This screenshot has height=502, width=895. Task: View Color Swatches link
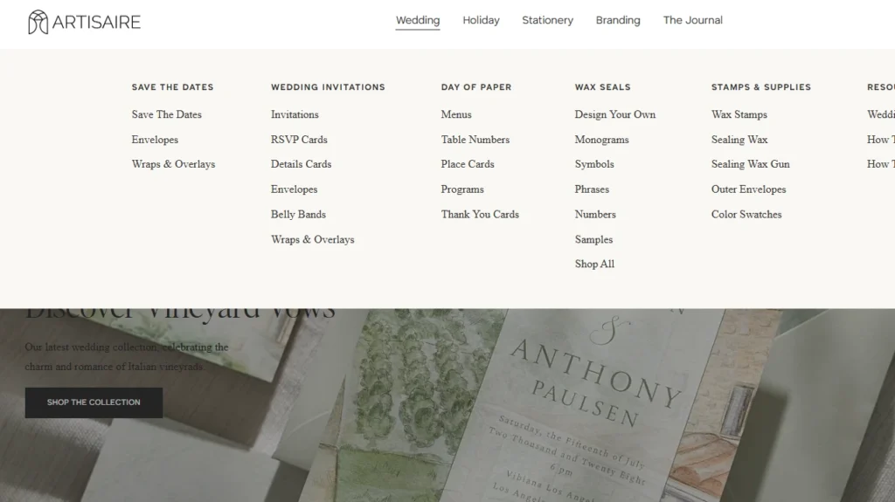[746, 214]
